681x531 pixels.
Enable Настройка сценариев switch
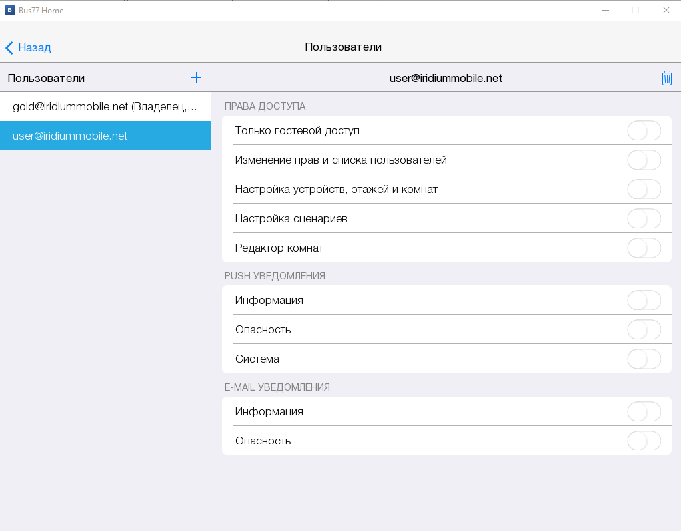pos(644,219)
